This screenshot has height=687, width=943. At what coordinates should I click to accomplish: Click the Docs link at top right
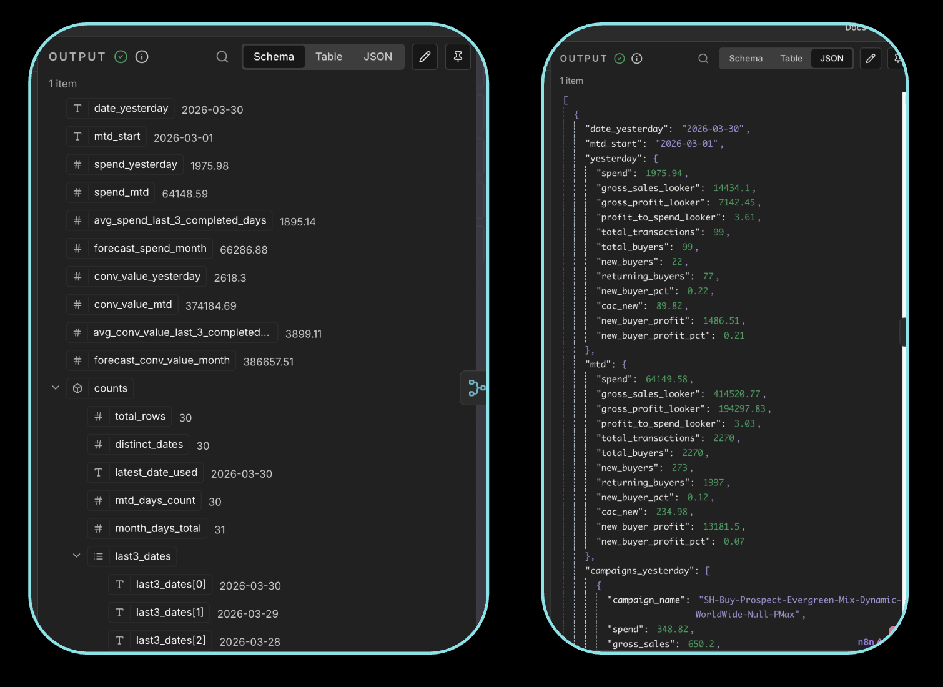[x=856, y=27]
